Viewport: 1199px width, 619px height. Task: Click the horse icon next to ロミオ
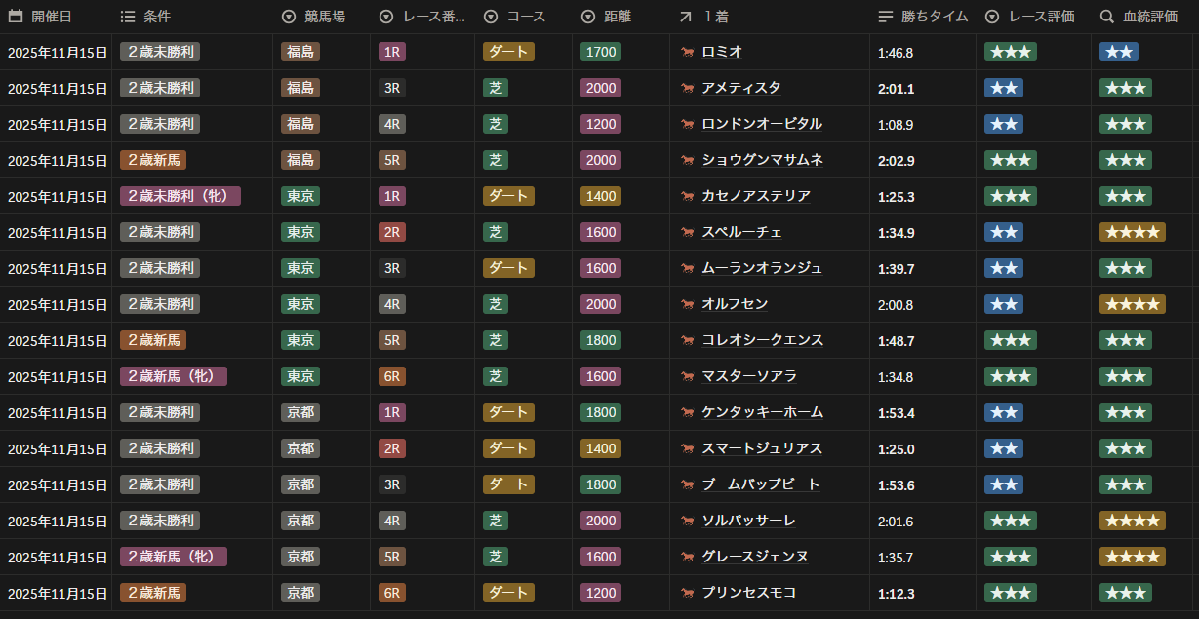click(x=688, y=53)
